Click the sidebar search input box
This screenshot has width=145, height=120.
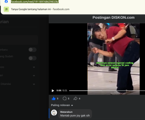[19, 40]
